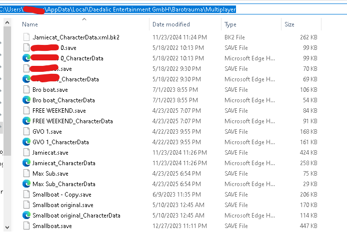Click the 206 KB size cell
Viewport: 347px width, 238px height.
click(308, 195)
